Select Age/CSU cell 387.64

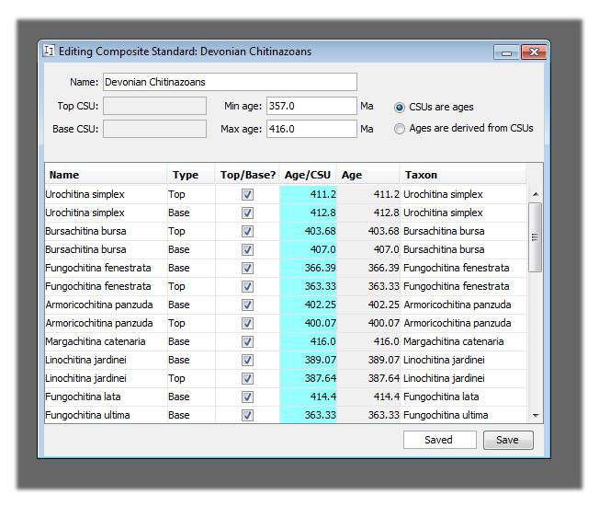308,378
